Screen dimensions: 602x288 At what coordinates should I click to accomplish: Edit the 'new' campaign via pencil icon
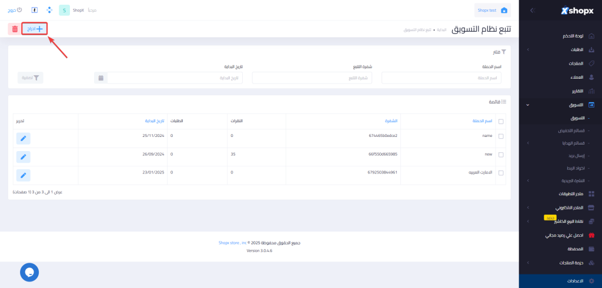(x=23, y=157)
